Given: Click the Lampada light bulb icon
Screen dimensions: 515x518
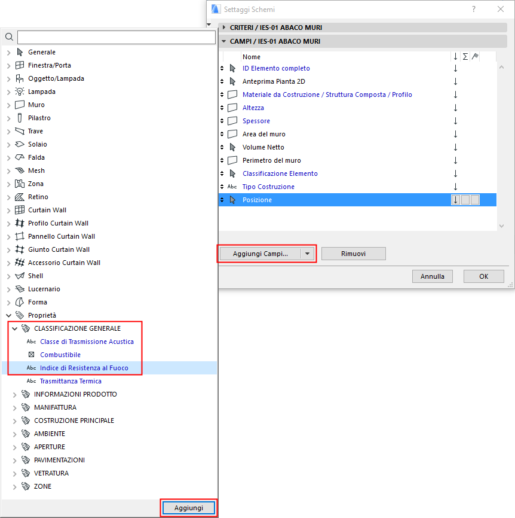Looking at the screenshot, I should pyautogui.click(x=20, y=92).
